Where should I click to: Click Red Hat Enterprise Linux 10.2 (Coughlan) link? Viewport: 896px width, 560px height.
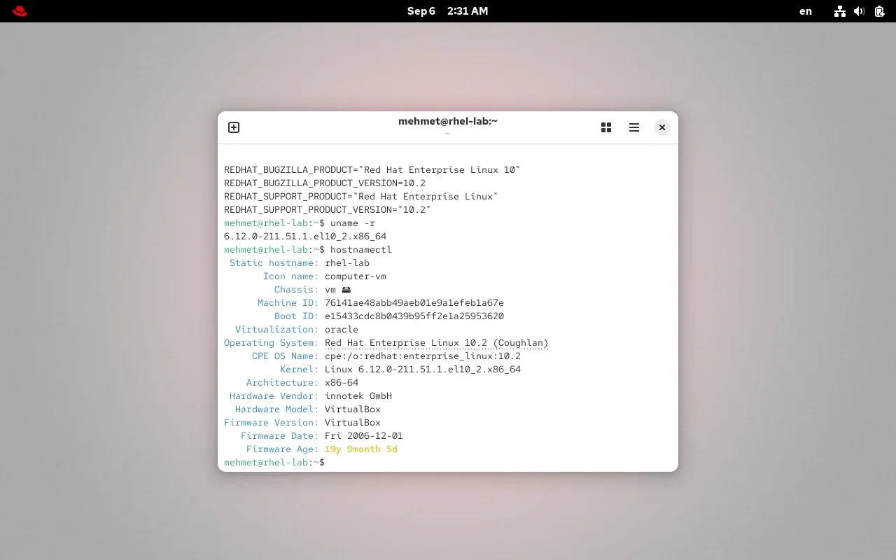437,343
